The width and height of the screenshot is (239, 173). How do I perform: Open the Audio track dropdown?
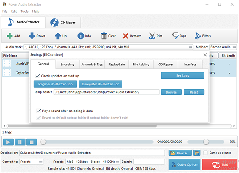click(108, 47)
